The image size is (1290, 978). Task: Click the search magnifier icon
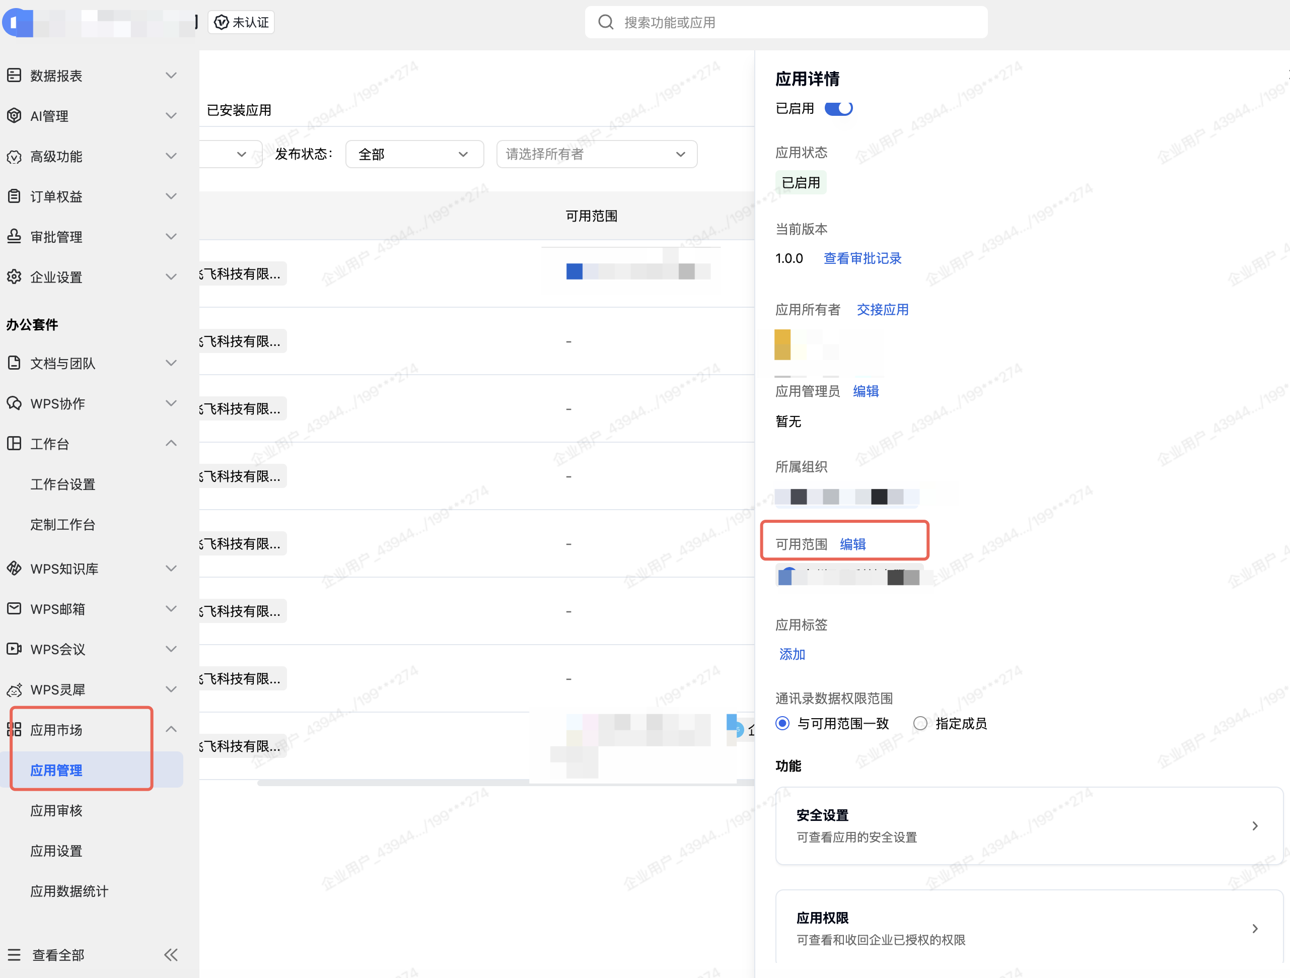[x=606, y=22]
